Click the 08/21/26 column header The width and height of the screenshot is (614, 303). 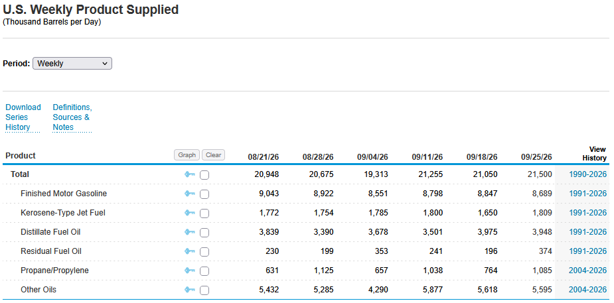(x=264, y=157)
